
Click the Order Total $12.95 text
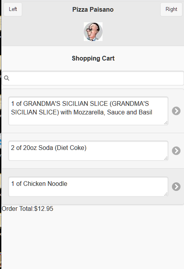coord(27,208)
